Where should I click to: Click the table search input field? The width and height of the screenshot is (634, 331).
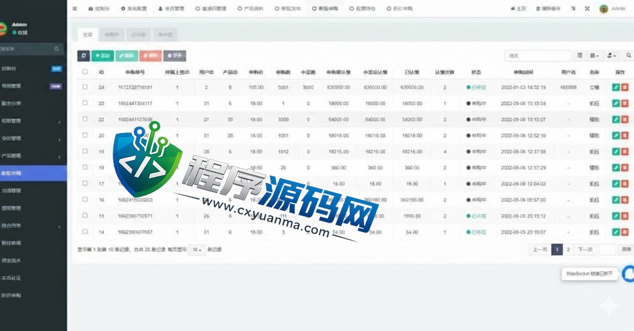[538, 56]
